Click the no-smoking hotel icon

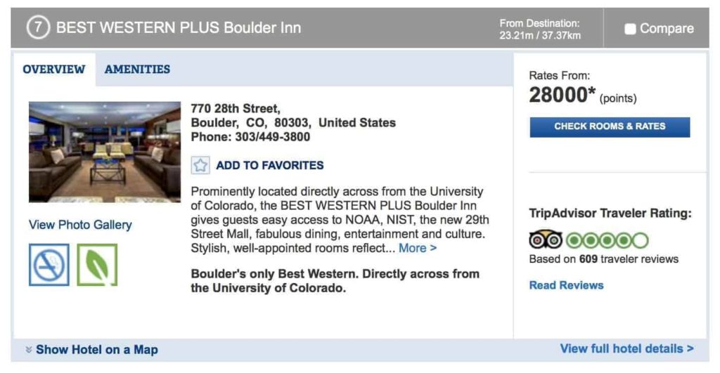pos(49,265)
